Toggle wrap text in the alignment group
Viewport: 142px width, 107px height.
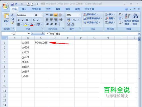point(60,15)
